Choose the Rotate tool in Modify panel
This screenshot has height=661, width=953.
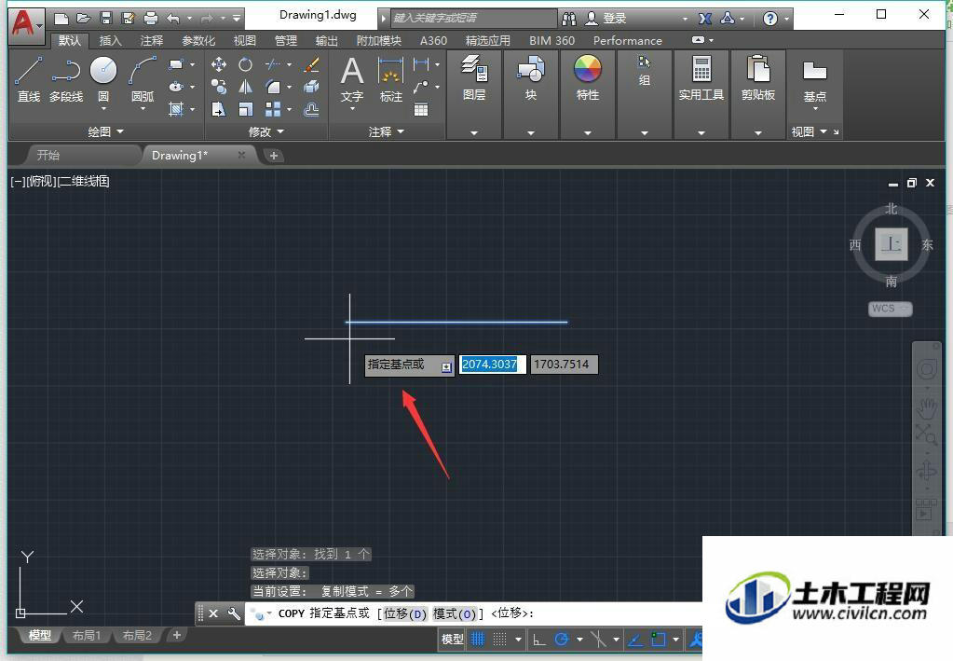coord(246,64)
